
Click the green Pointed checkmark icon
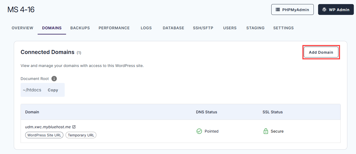pos(199,131)
